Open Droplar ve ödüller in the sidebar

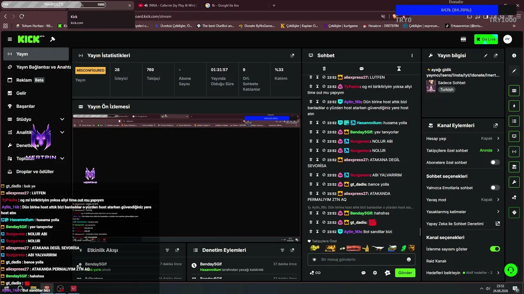click(x=36, y=171)
